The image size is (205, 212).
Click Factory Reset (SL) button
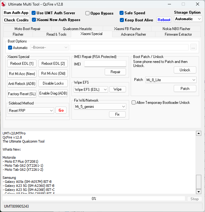pyautogui.click(x=22, y=94)
